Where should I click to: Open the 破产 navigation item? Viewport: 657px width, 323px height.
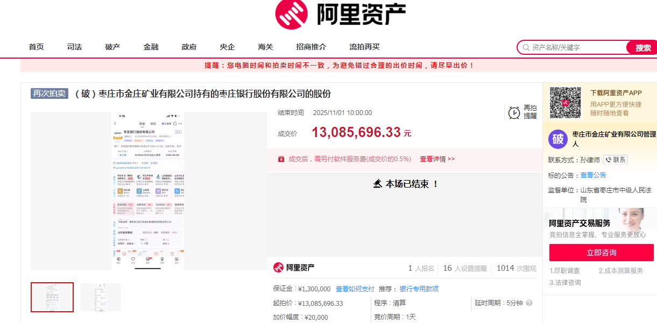coord(113,47)
